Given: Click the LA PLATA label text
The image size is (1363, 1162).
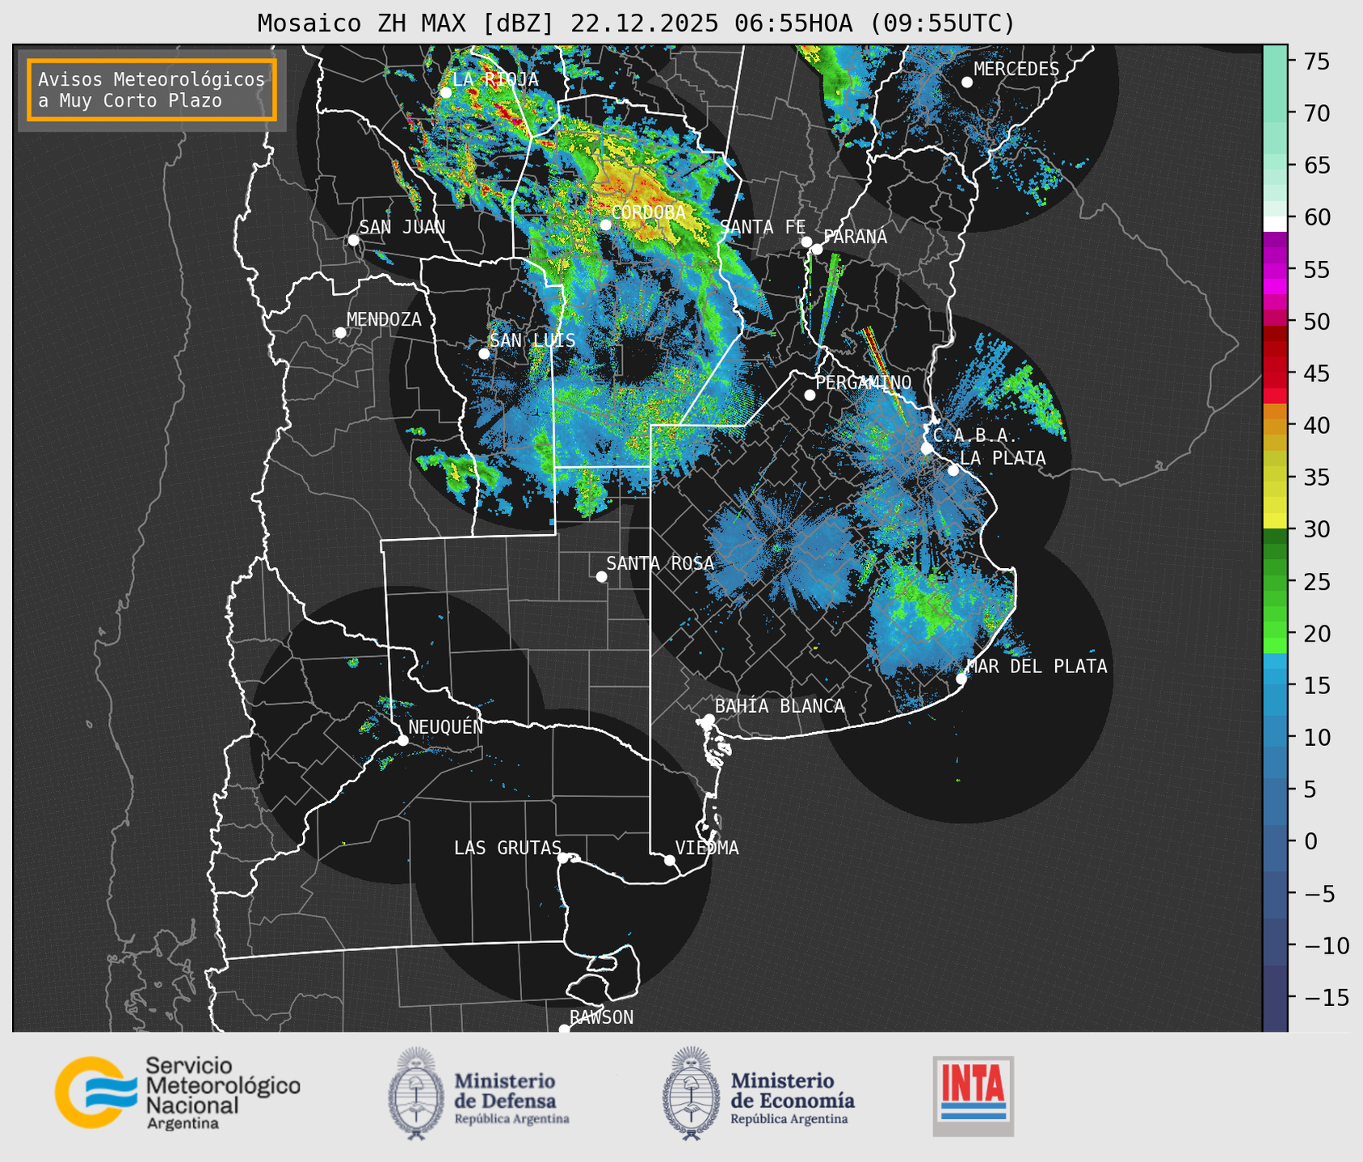Looking at the screenshot, I should 1003,458.
